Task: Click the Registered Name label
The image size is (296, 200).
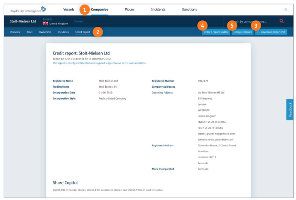Action: pyautogui.click(x=63, y=81)
